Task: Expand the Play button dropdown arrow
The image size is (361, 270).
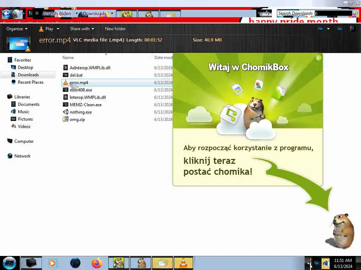Action: [58, 29]
